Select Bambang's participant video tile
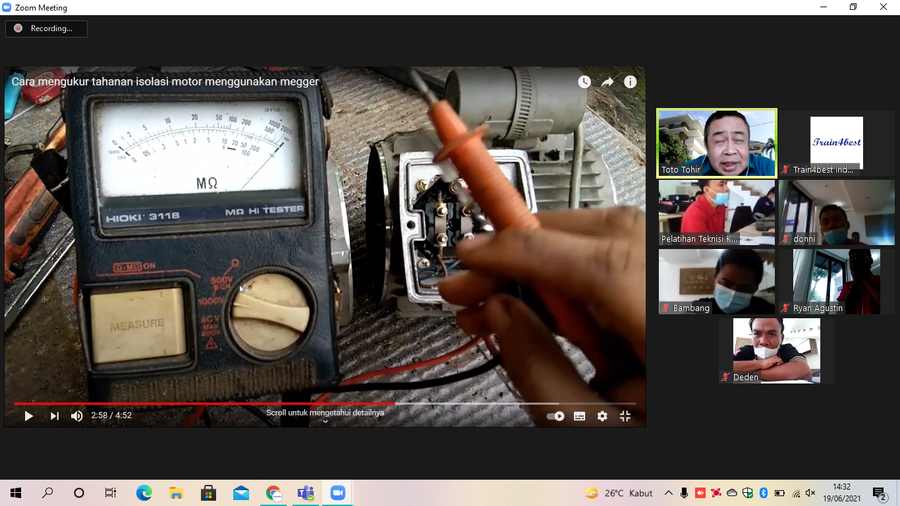The height and width of the screenshot is (506, 900). click(717, 281)
